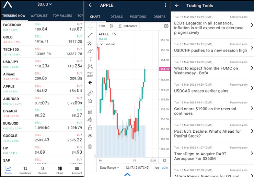The image size is (254, 177).
Task: Open the TOP FALLERS tab
Action: pyautogui.click(x=62, y=16)
